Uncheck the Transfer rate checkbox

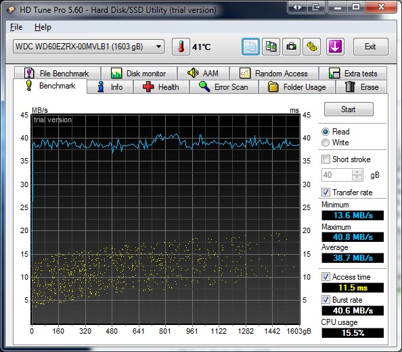tap(326, 193)
